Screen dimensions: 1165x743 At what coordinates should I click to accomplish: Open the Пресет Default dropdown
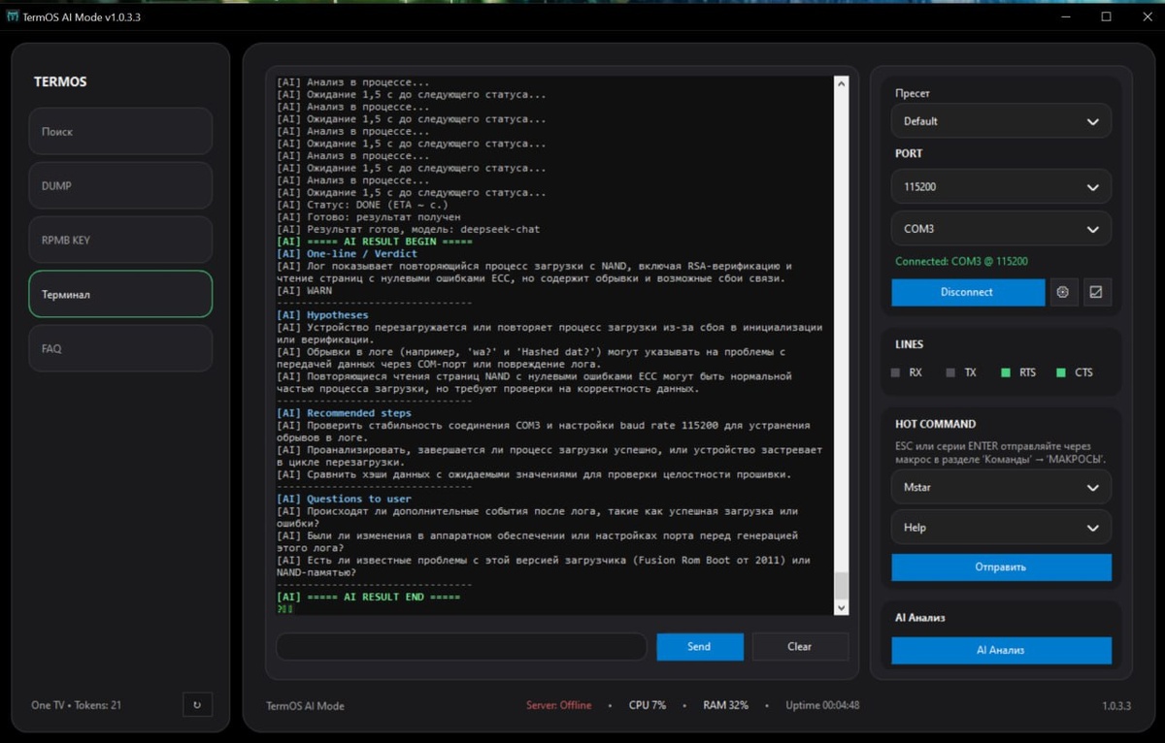click(1001, 121)
